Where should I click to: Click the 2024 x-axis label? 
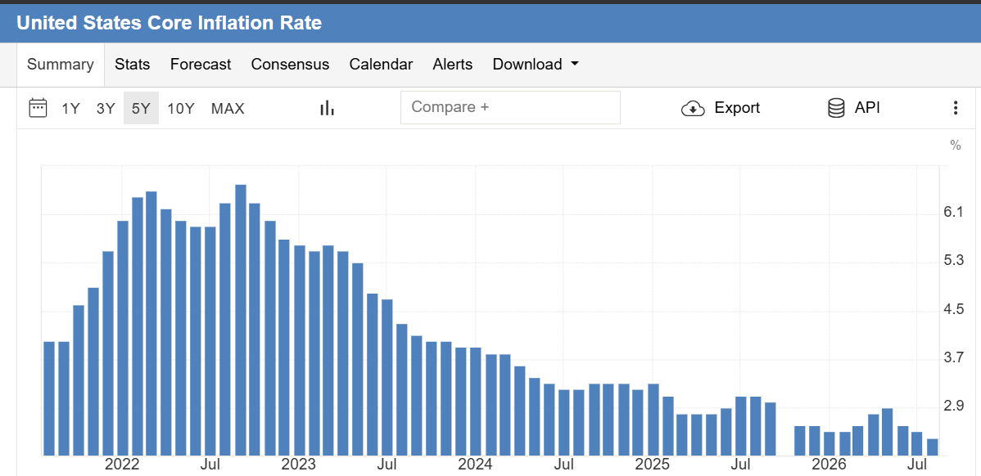tap(476, 465)
